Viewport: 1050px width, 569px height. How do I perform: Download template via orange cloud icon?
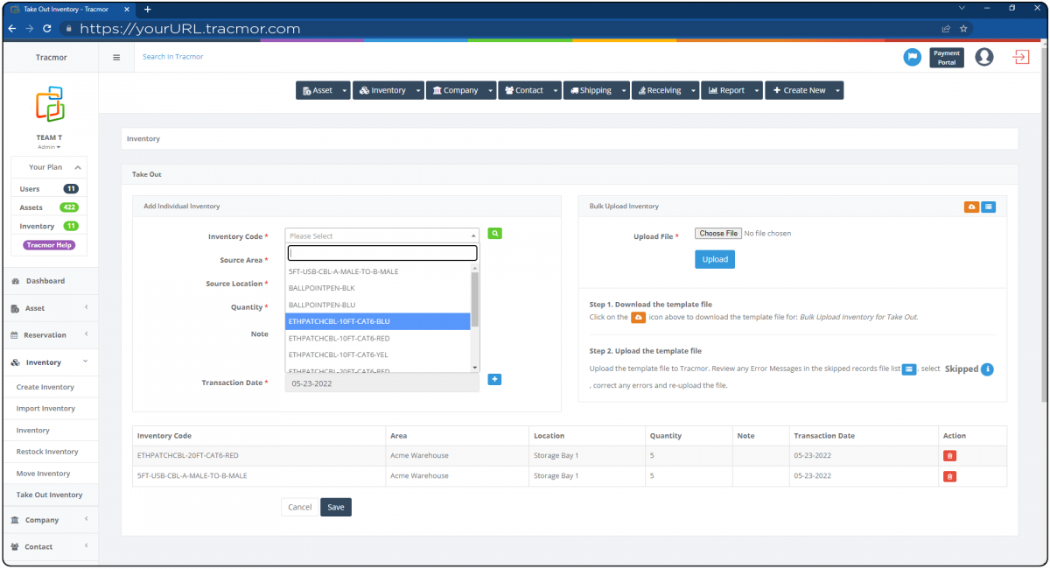(971, 207)
